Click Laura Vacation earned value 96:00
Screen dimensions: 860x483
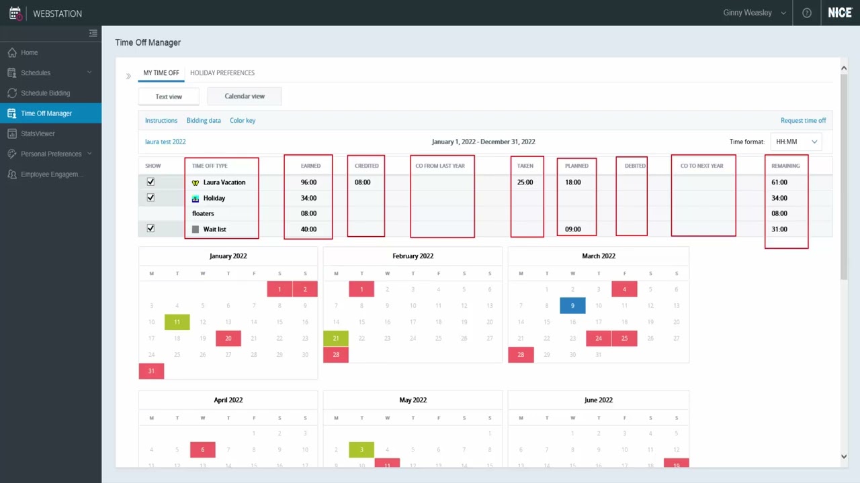(308, 182)
